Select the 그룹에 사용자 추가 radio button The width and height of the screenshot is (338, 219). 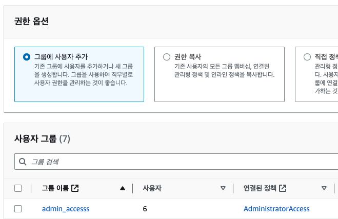click(x=27, y=57)
